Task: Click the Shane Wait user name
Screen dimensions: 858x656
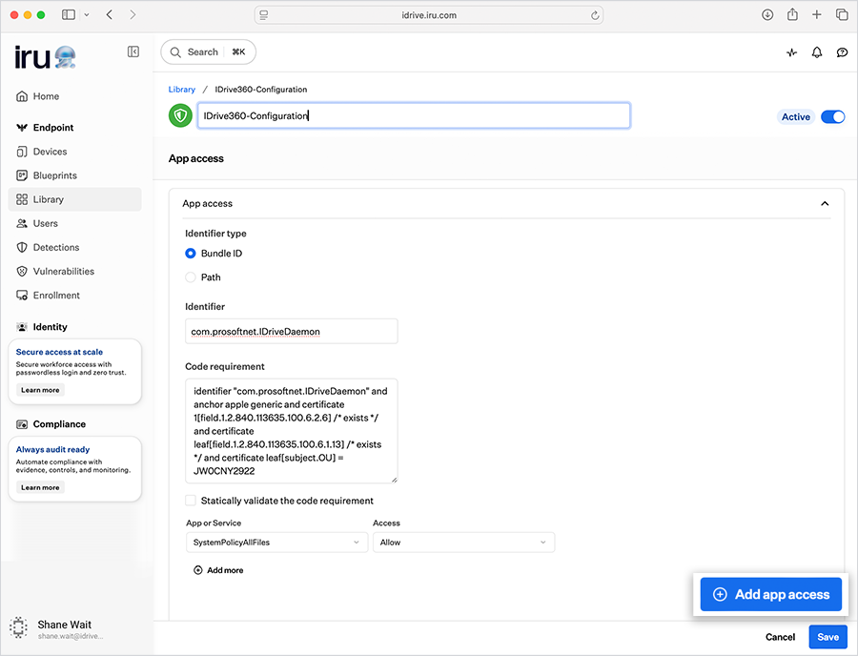Action: coord(65,625)
